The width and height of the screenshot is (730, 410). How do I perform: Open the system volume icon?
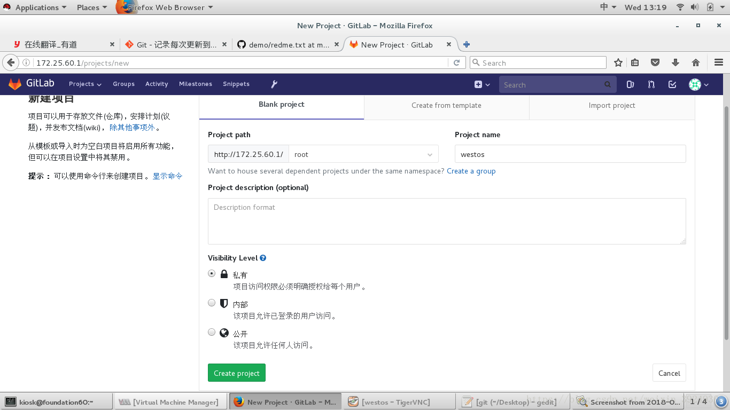coord(695,7)
